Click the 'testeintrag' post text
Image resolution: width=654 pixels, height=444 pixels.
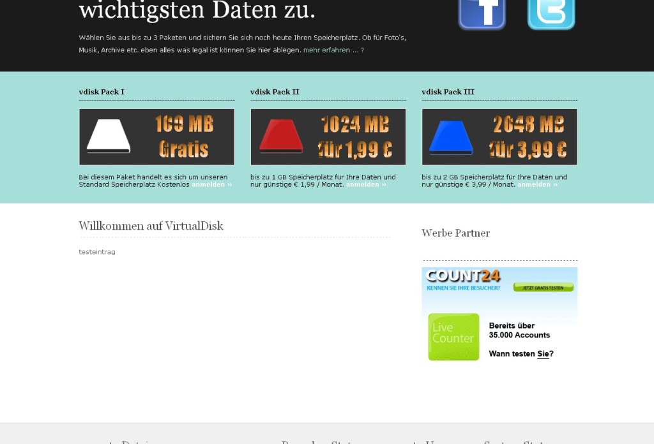coord(97,252)
